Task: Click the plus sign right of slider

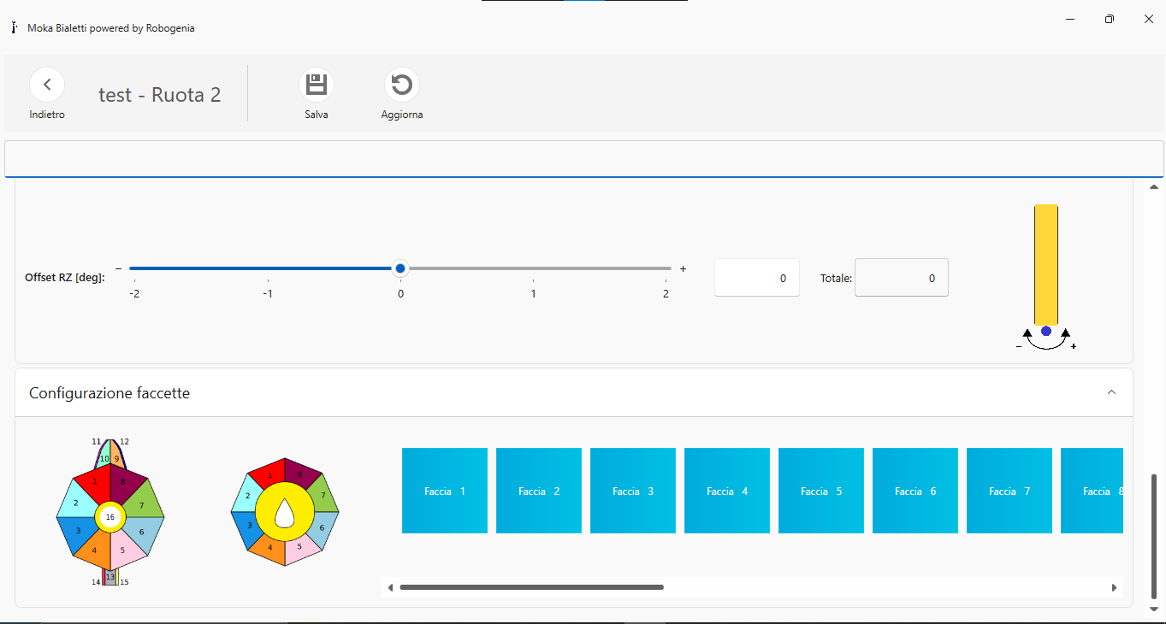Action: (683, 268)
